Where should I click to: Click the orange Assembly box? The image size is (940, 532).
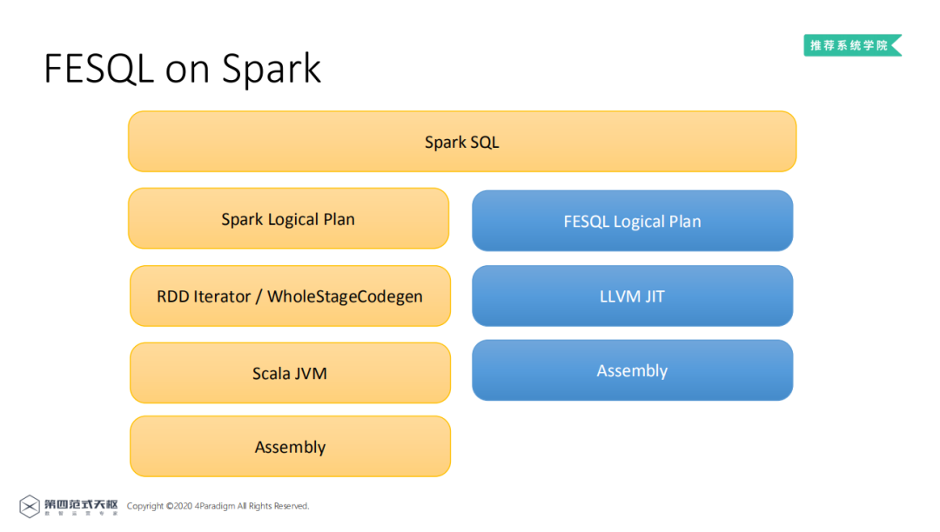pyautogui.click(x=290, y=447)
